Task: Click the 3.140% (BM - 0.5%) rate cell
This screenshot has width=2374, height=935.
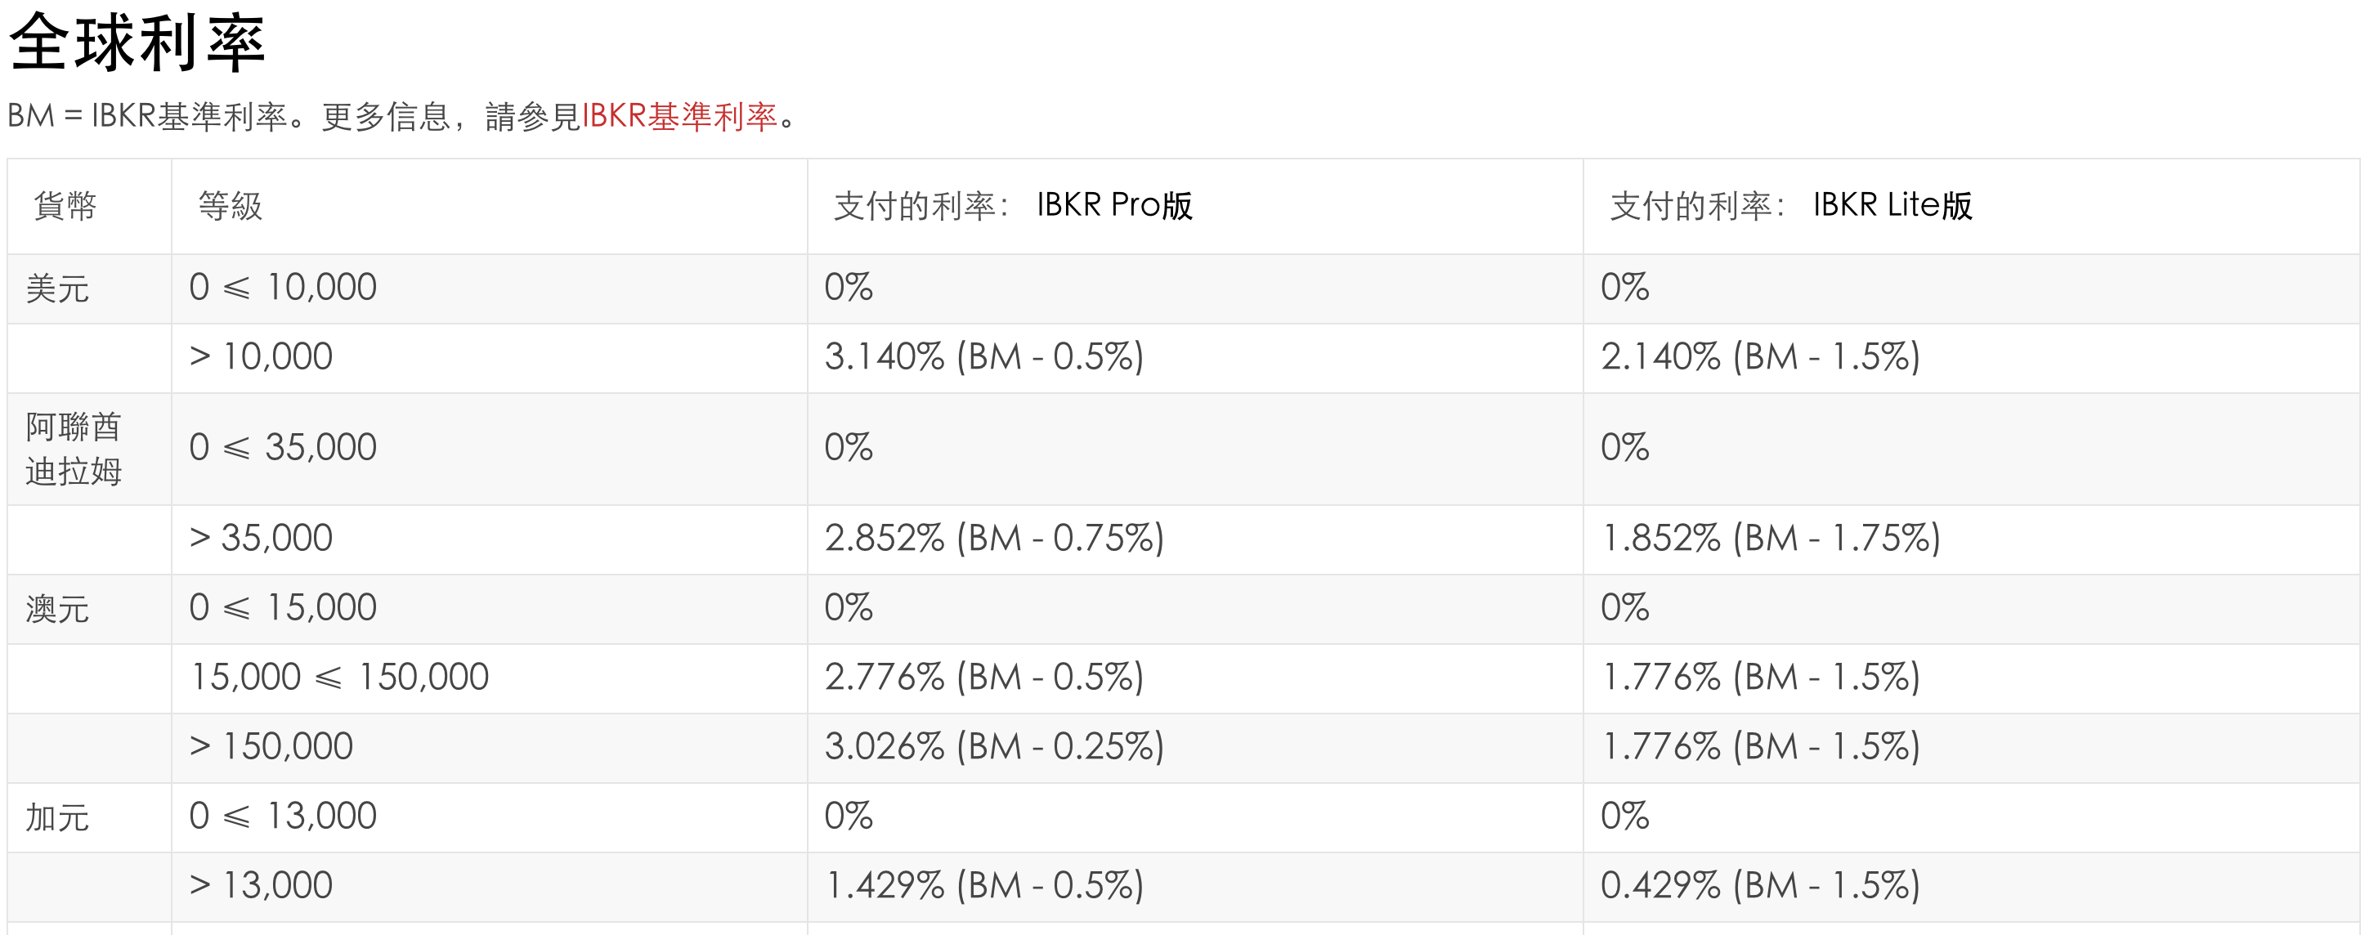Action: 983,357
